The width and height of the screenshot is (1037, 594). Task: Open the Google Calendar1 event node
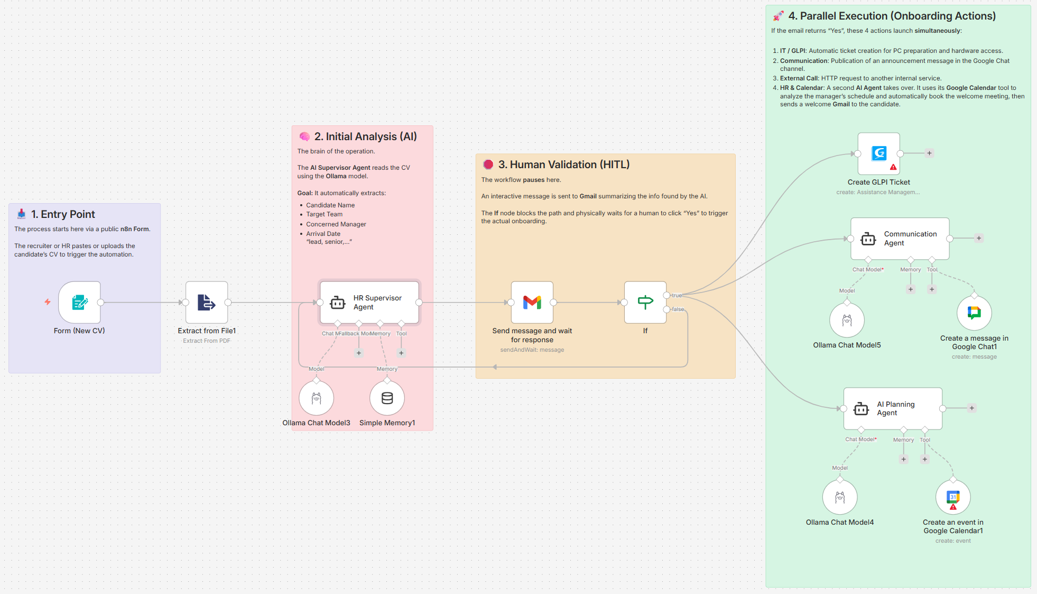pyautogui.click(x=953, y=497)
